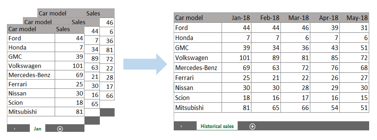Select Ford cell in Jan sheet
The width and height of the screenshot is (377, 140).
[x=31, y=38]
